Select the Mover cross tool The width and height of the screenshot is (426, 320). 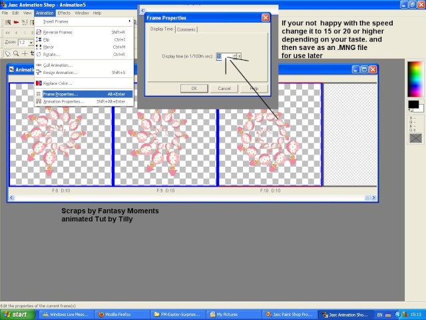click(x=25, y=53)
